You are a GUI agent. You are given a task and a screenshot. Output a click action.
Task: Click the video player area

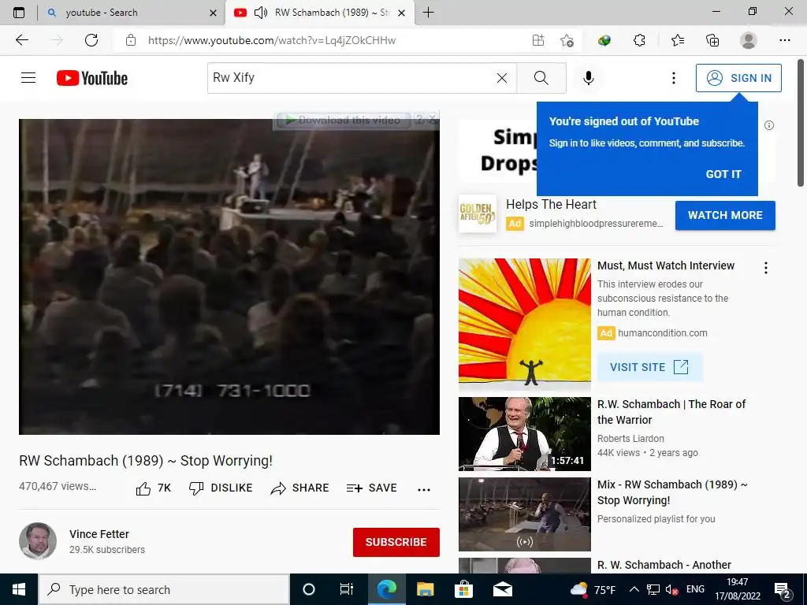point(229,277)
